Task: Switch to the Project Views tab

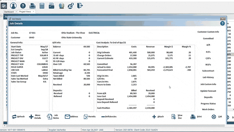Action: pos(25,12)
